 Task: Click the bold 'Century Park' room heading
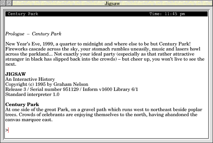click(22, 104)
